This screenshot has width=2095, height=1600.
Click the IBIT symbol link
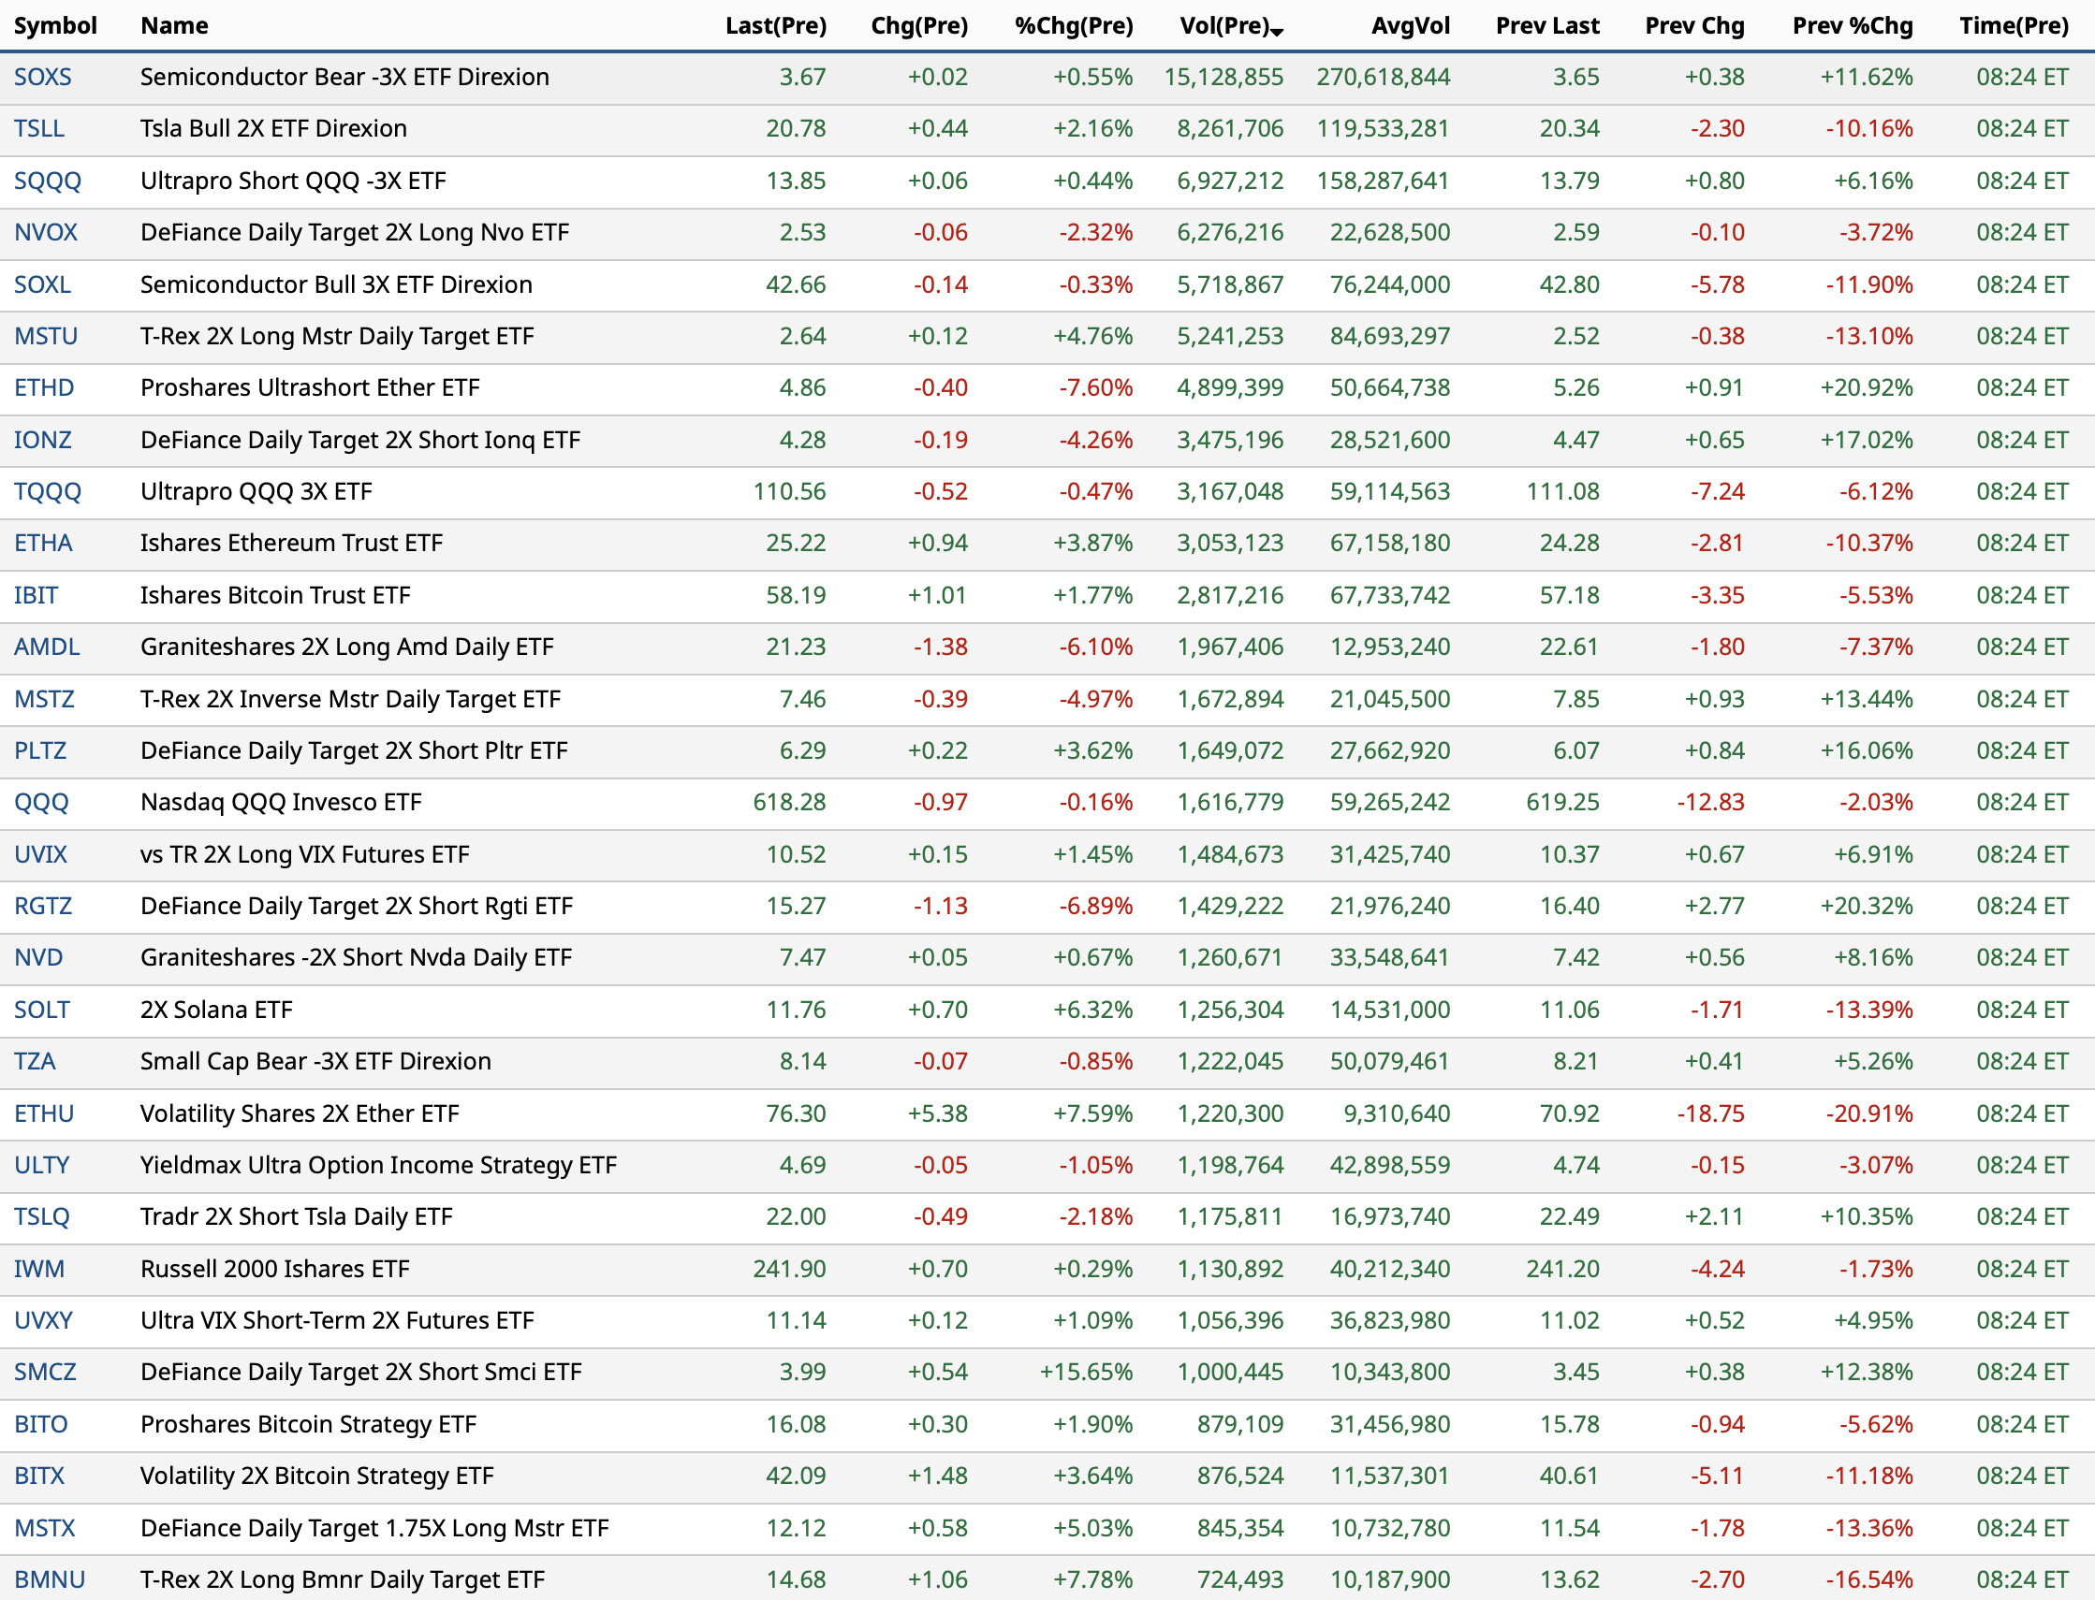tap(37, 595)
